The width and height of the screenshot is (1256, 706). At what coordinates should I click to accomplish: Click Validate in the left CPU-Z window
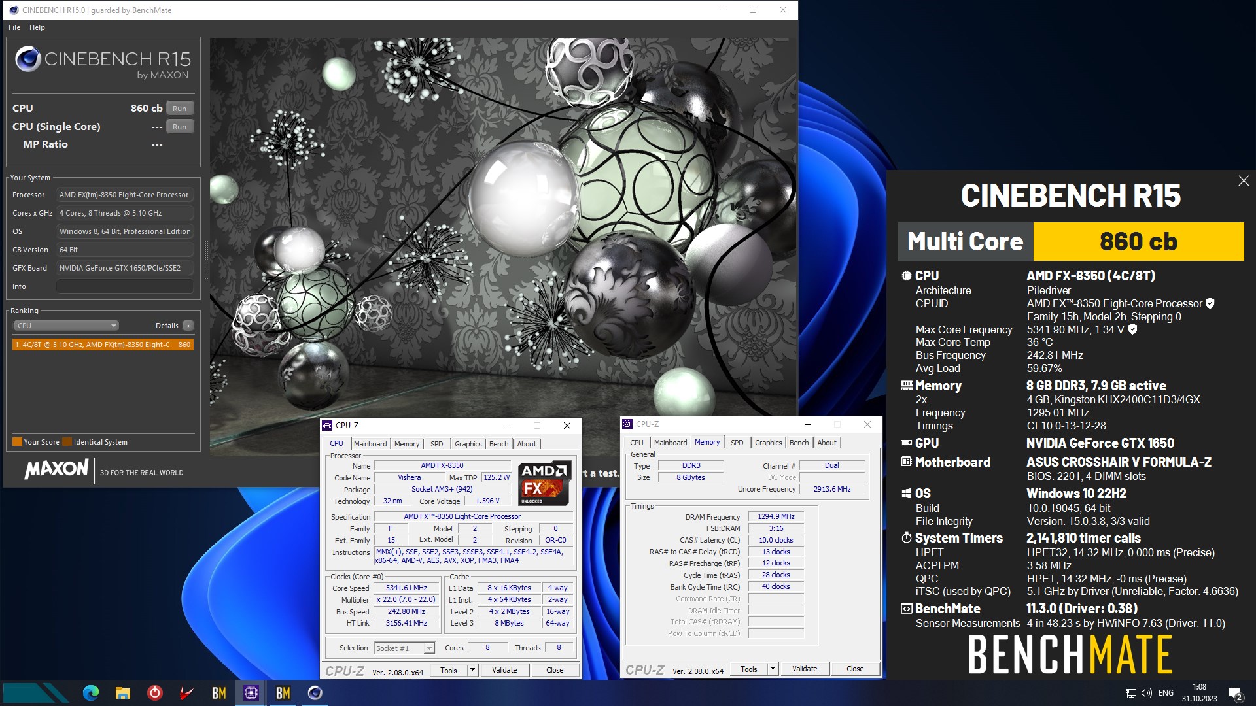[504, 670]
